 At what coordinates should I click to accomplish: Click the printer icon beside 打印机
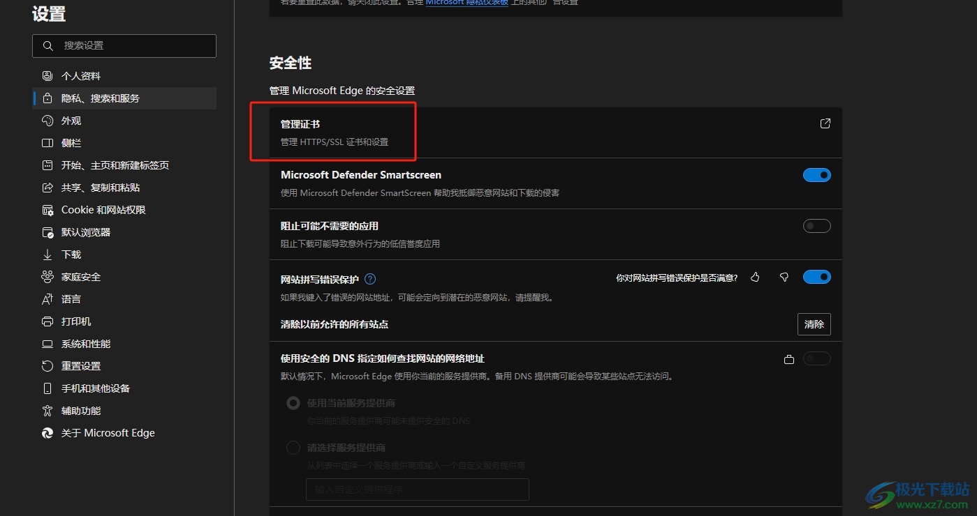click(47, 321)
